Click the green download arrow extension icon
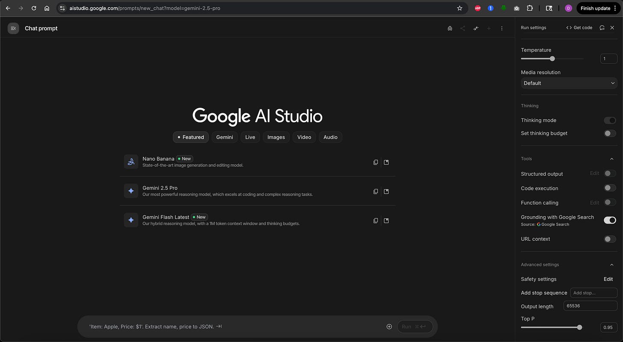Image resolution: width=623 pixels, height=342 pixels. point(504,8)
